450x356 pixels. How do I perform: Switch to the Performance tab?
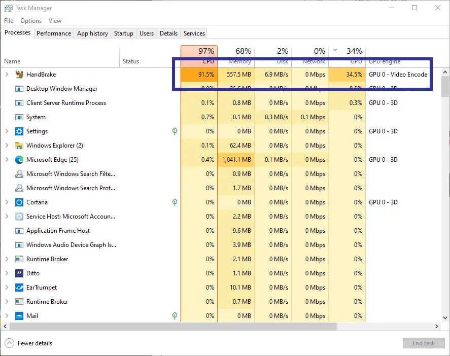coord(54,33)
